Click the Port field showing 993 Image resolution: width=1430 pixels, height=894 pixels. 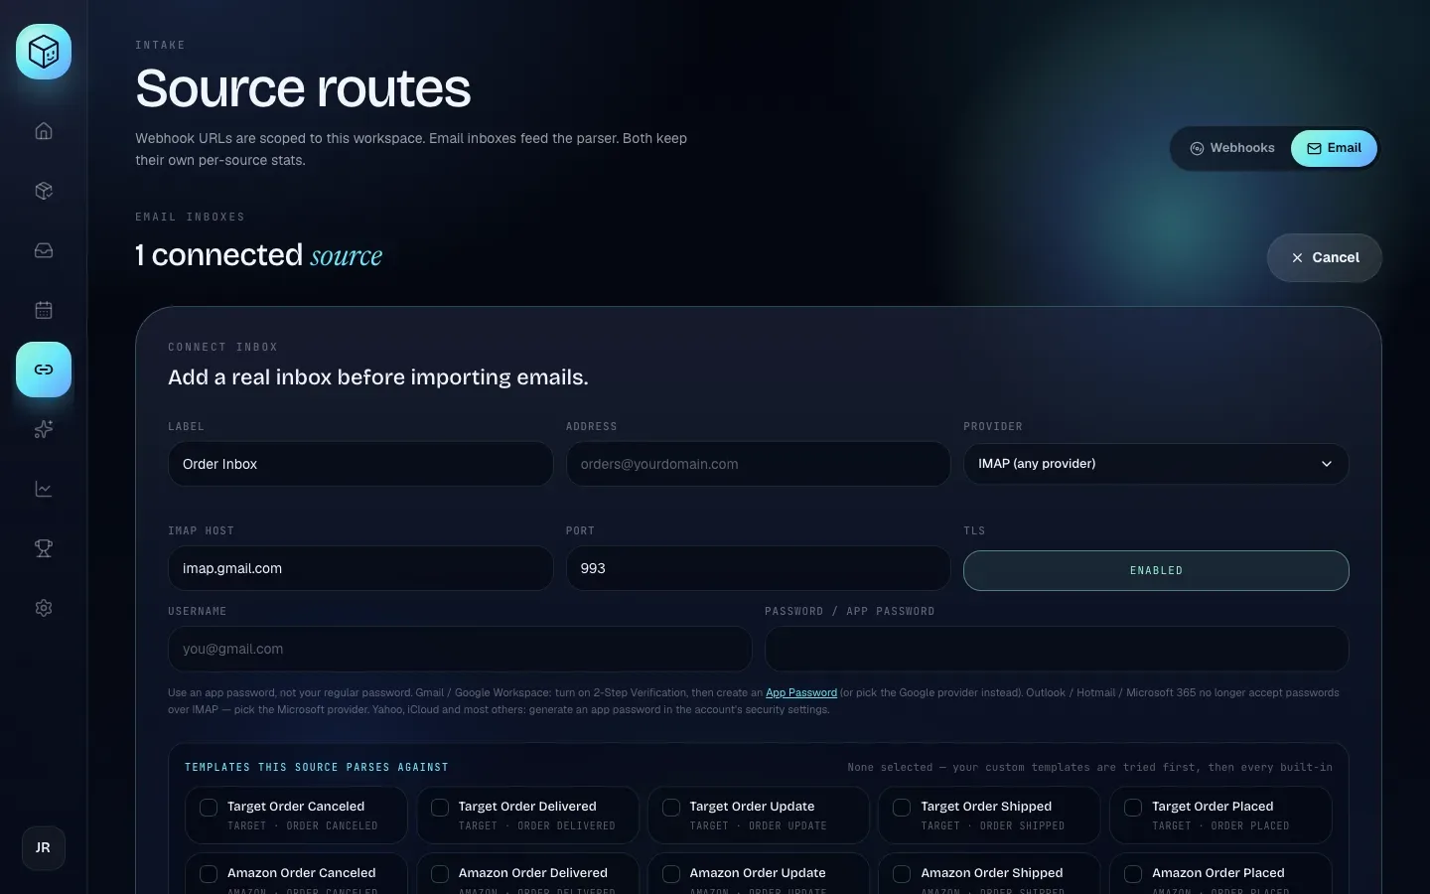click(x=758, y=568)
